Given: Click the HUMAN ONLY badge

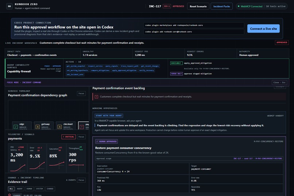Looking at the screenshot, I should 176,74.
